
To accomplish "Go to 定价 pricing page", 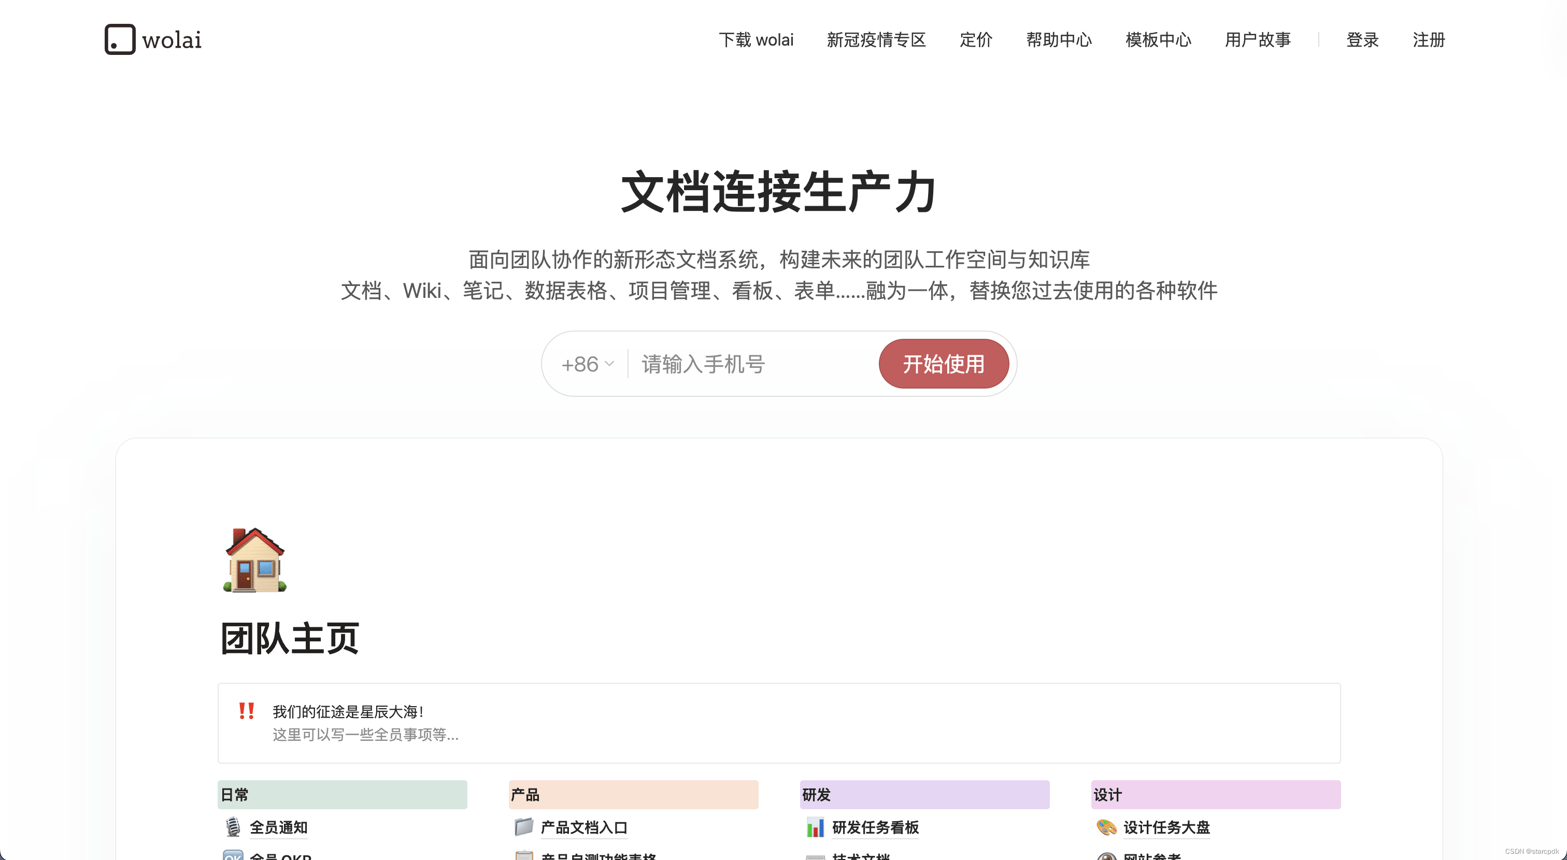I will pos(976,40).
